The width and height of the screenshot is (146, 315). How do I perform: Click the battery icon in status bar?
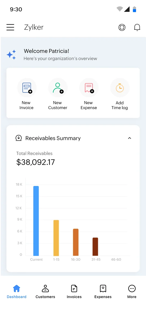[x=134, y=9]
